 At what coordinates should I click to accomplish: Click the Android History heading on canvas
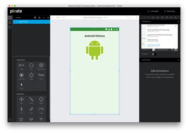[x=95, y=36]
